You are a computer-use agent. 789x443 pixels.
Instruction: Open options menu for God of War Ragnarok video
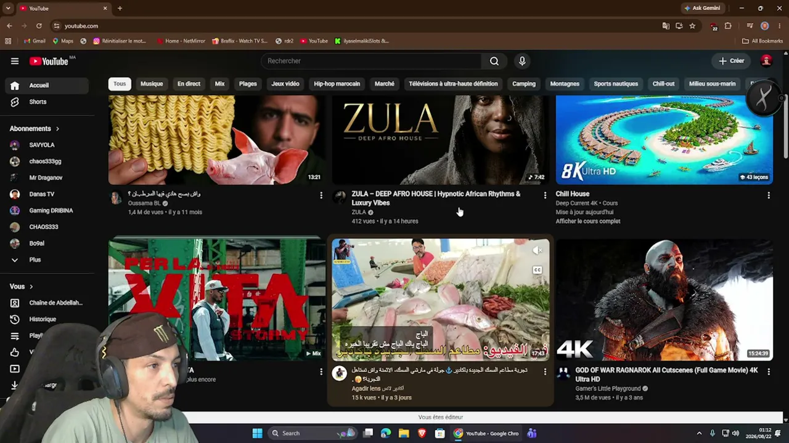click(x=769, y=372)
